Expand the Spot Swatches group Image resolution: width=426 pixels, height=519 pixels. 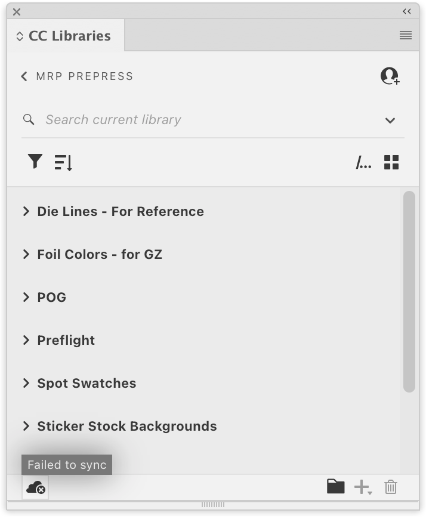pyautogui.click(x=26, y=383)
